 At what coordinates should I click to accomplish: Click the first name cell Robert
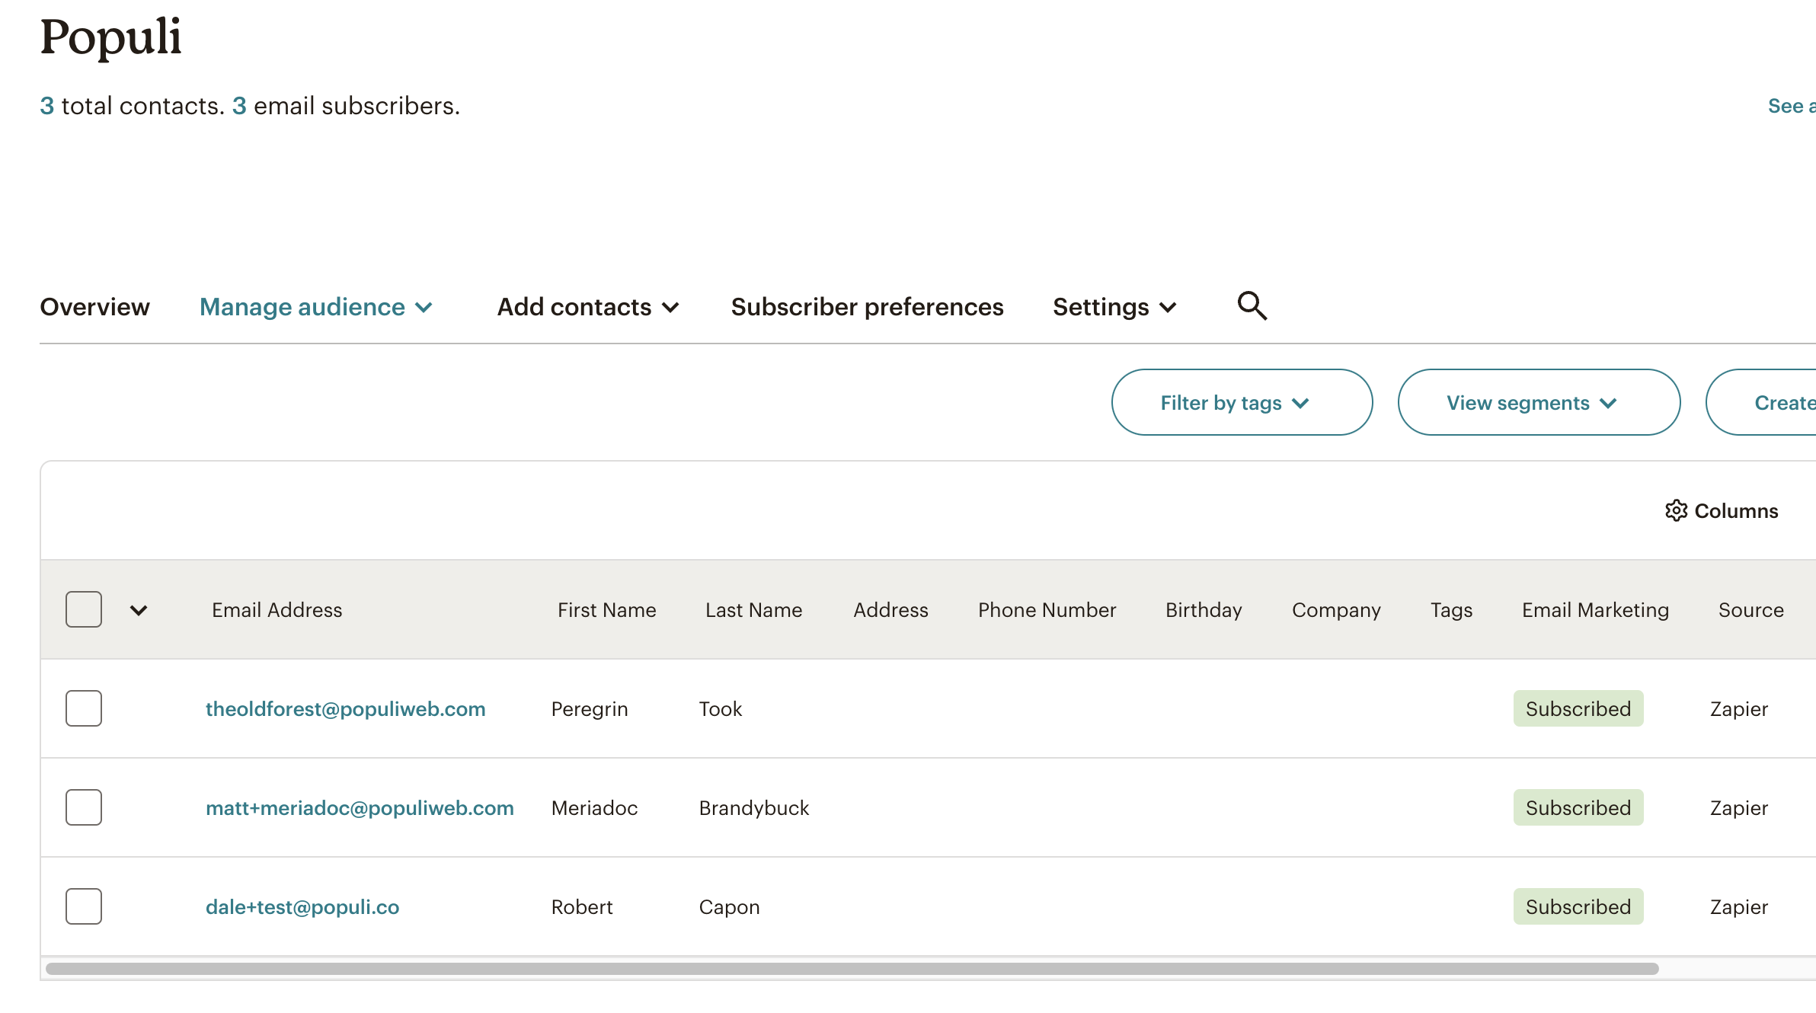pos(582,907)
